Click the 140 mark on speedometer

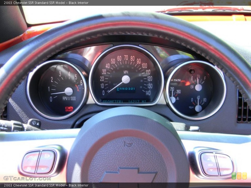(x=148, y=93)
